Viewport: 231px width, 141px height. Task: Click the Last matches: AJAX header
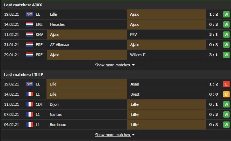click(23, 5)
